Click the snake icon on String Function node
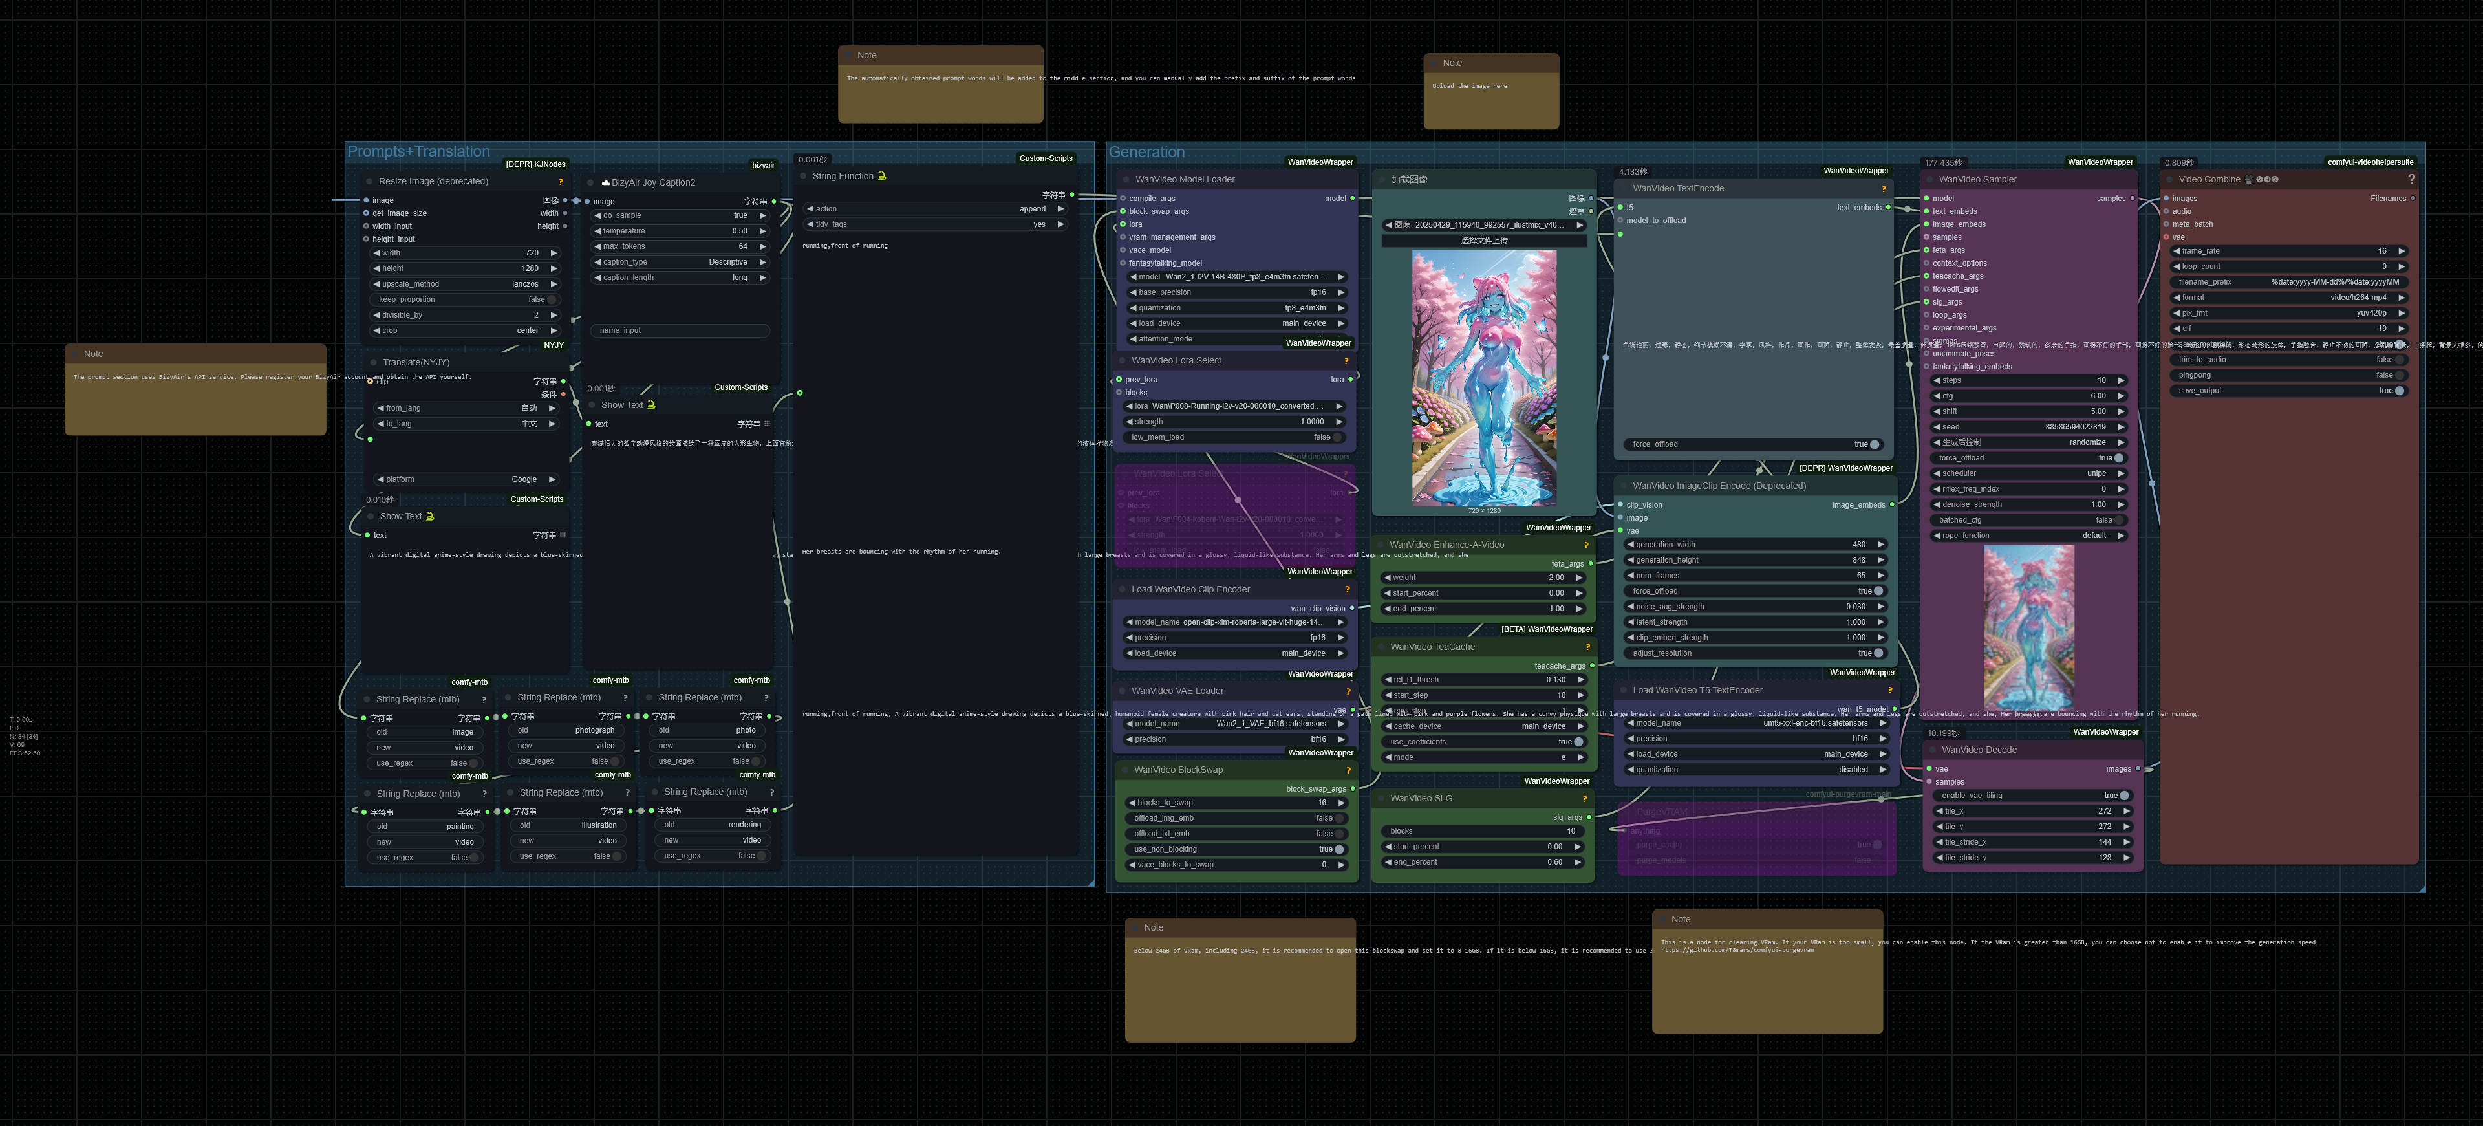Viewport: 2483px width, 1126px height. [882, 177]
